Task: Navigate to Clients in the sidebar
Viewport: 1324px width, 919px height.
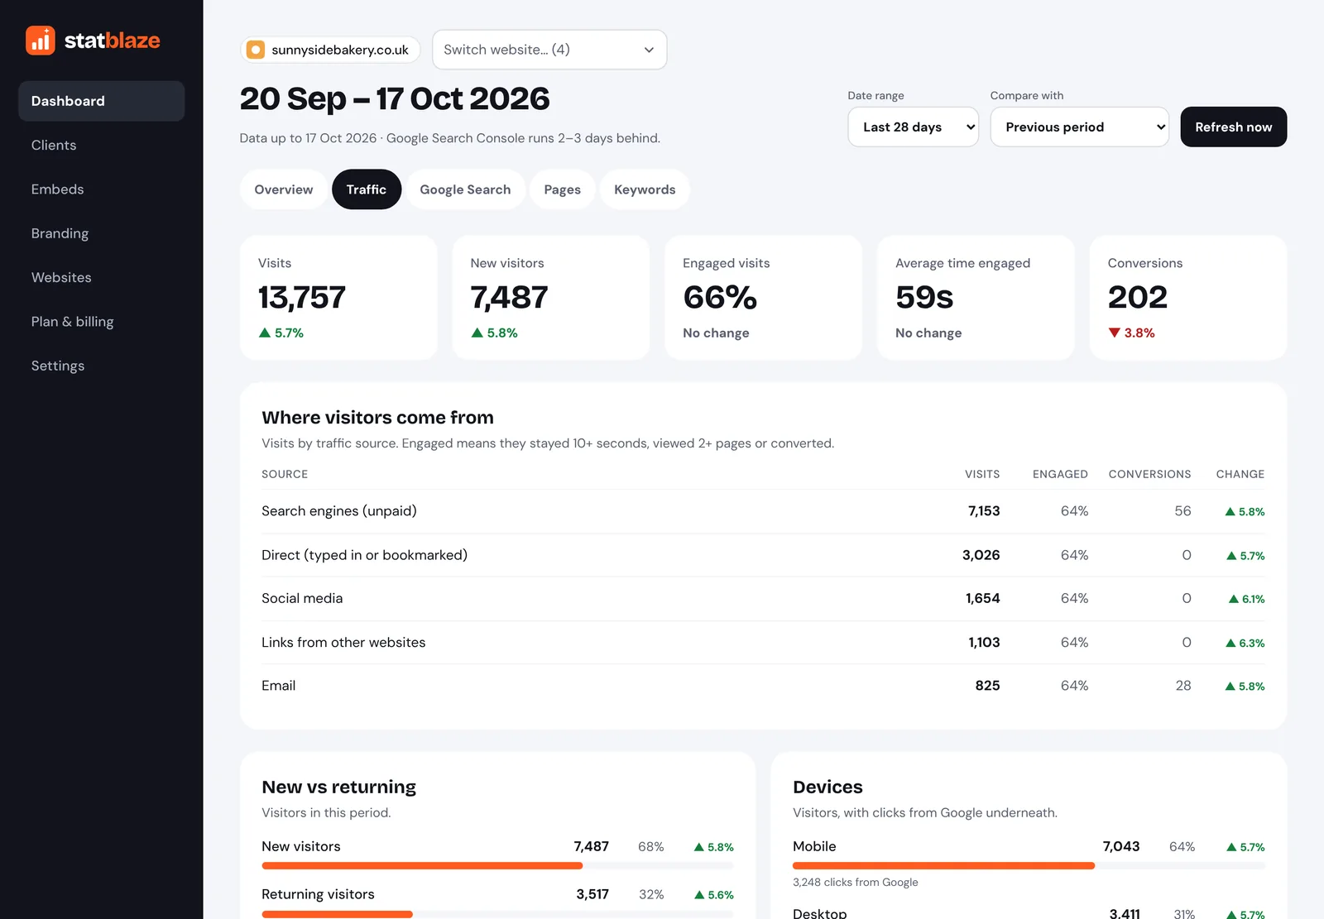Action: coord(101,145)
